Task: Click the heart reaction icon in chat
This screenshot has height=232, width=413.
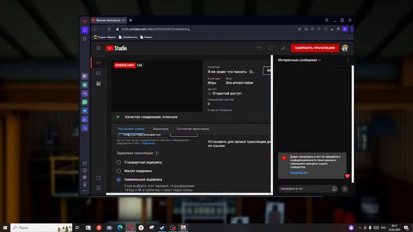Action: [347, 176]
